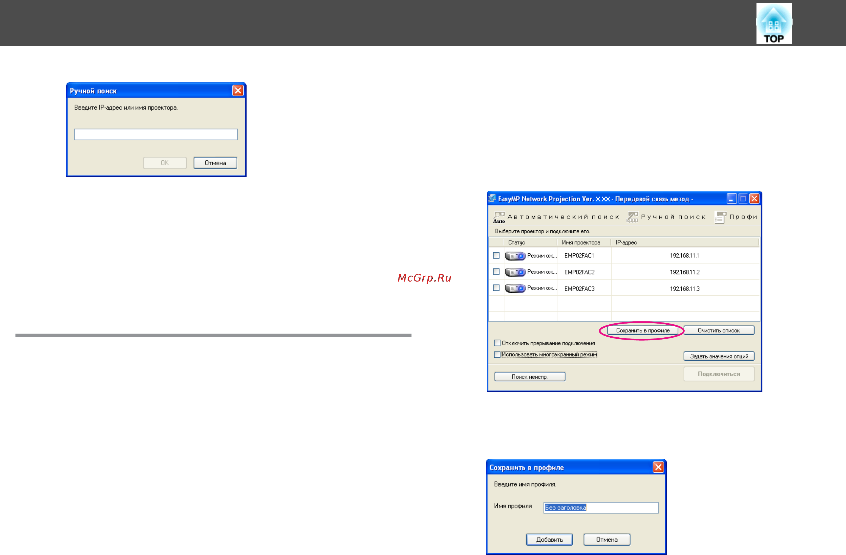Click the projector icon for EMP02FAC1
846x555 pixels.
coord(515,256)
